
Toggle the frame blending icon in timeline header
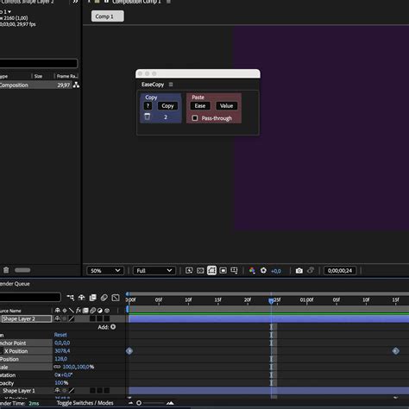point(92,298)
